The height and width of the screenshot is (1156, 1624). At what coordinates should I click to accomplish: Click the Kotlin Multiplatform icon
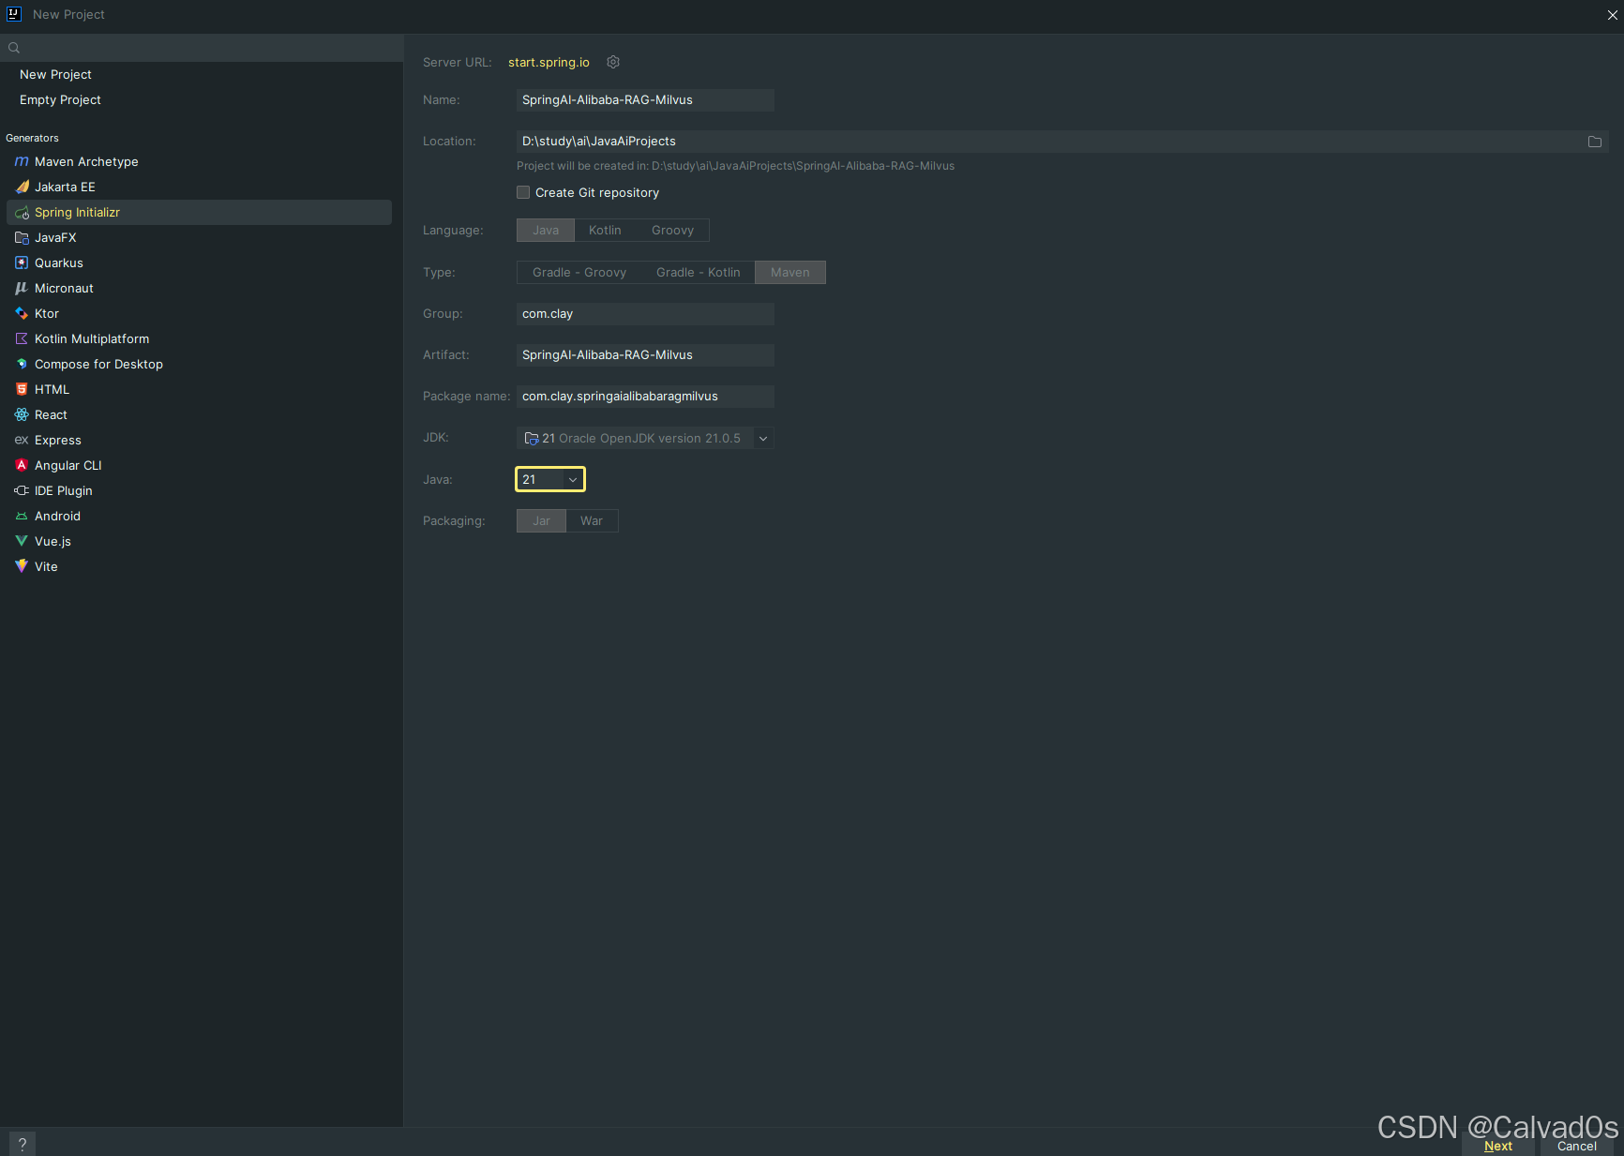tap(22, 338)
